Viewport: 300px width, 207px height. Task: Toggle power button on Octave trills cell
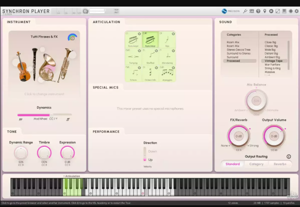click(156, 68)
